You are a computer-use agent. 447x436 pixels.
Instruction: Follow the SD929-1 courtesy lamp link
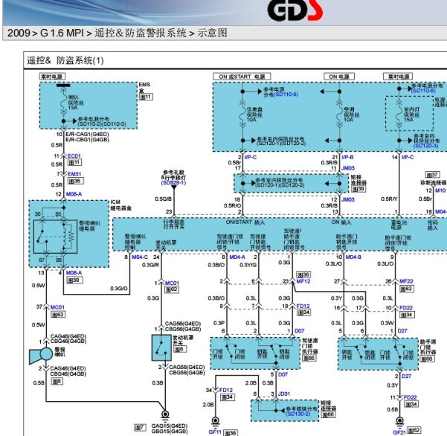click(x=173, y=183)
